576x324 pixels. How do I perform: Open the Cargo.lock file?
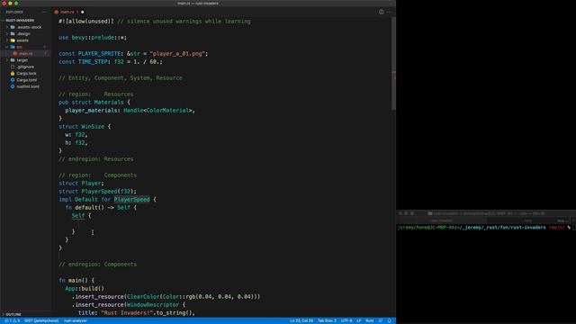[x=26, y=74]
